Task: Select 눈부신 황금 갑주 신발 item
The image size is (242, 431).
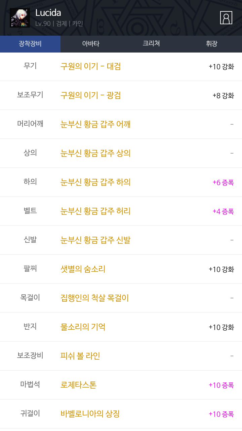Action: (x=95, y=240)
